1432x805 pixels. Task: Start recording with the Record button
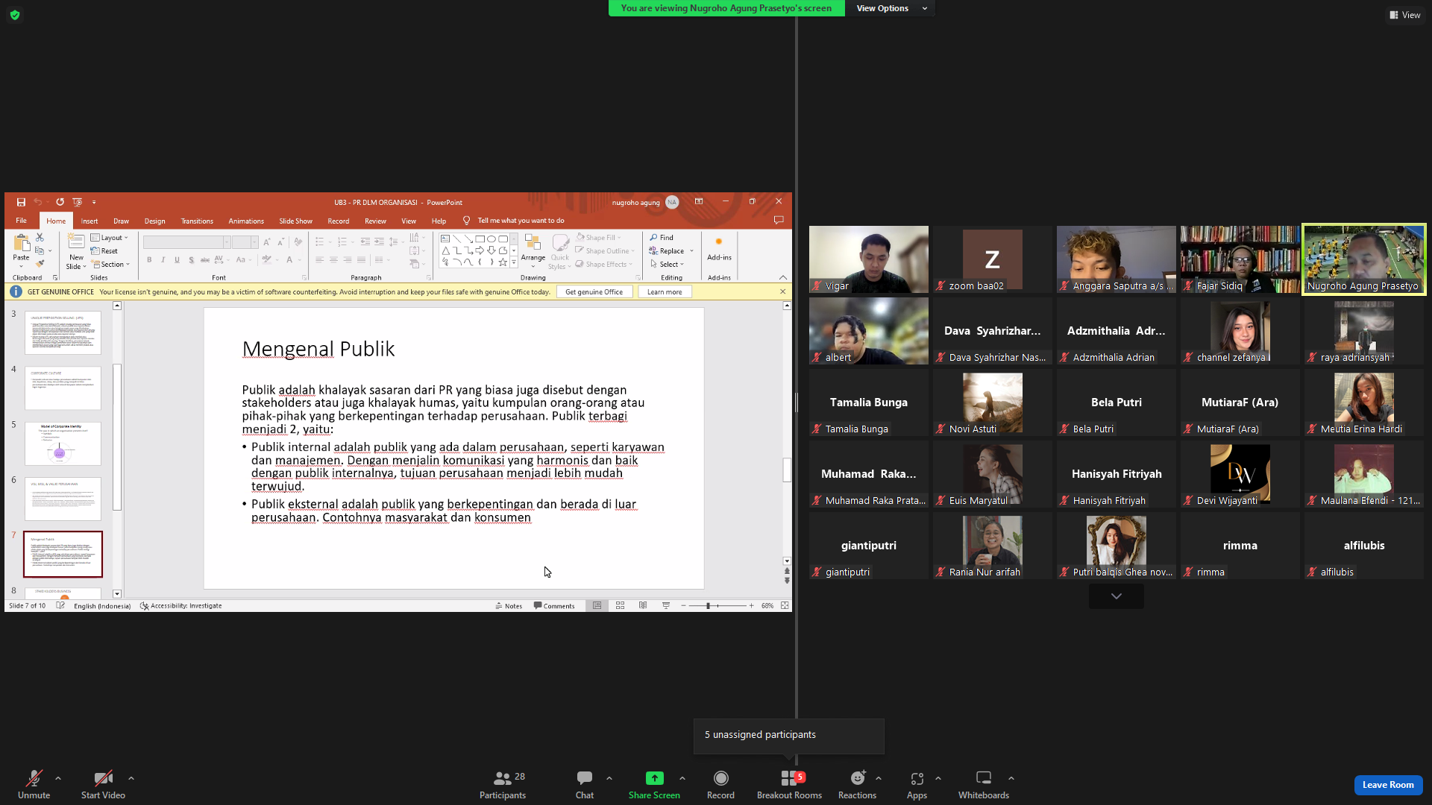720,785
